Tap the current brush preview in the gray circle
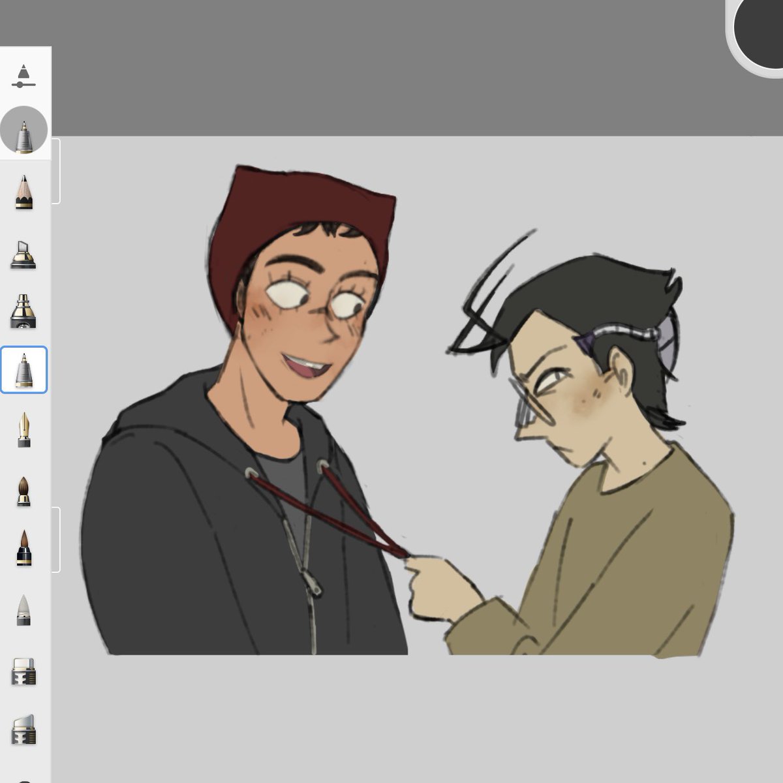Image resolution: width=783 pixels, height=783 pixels. [x=24, y=130]
